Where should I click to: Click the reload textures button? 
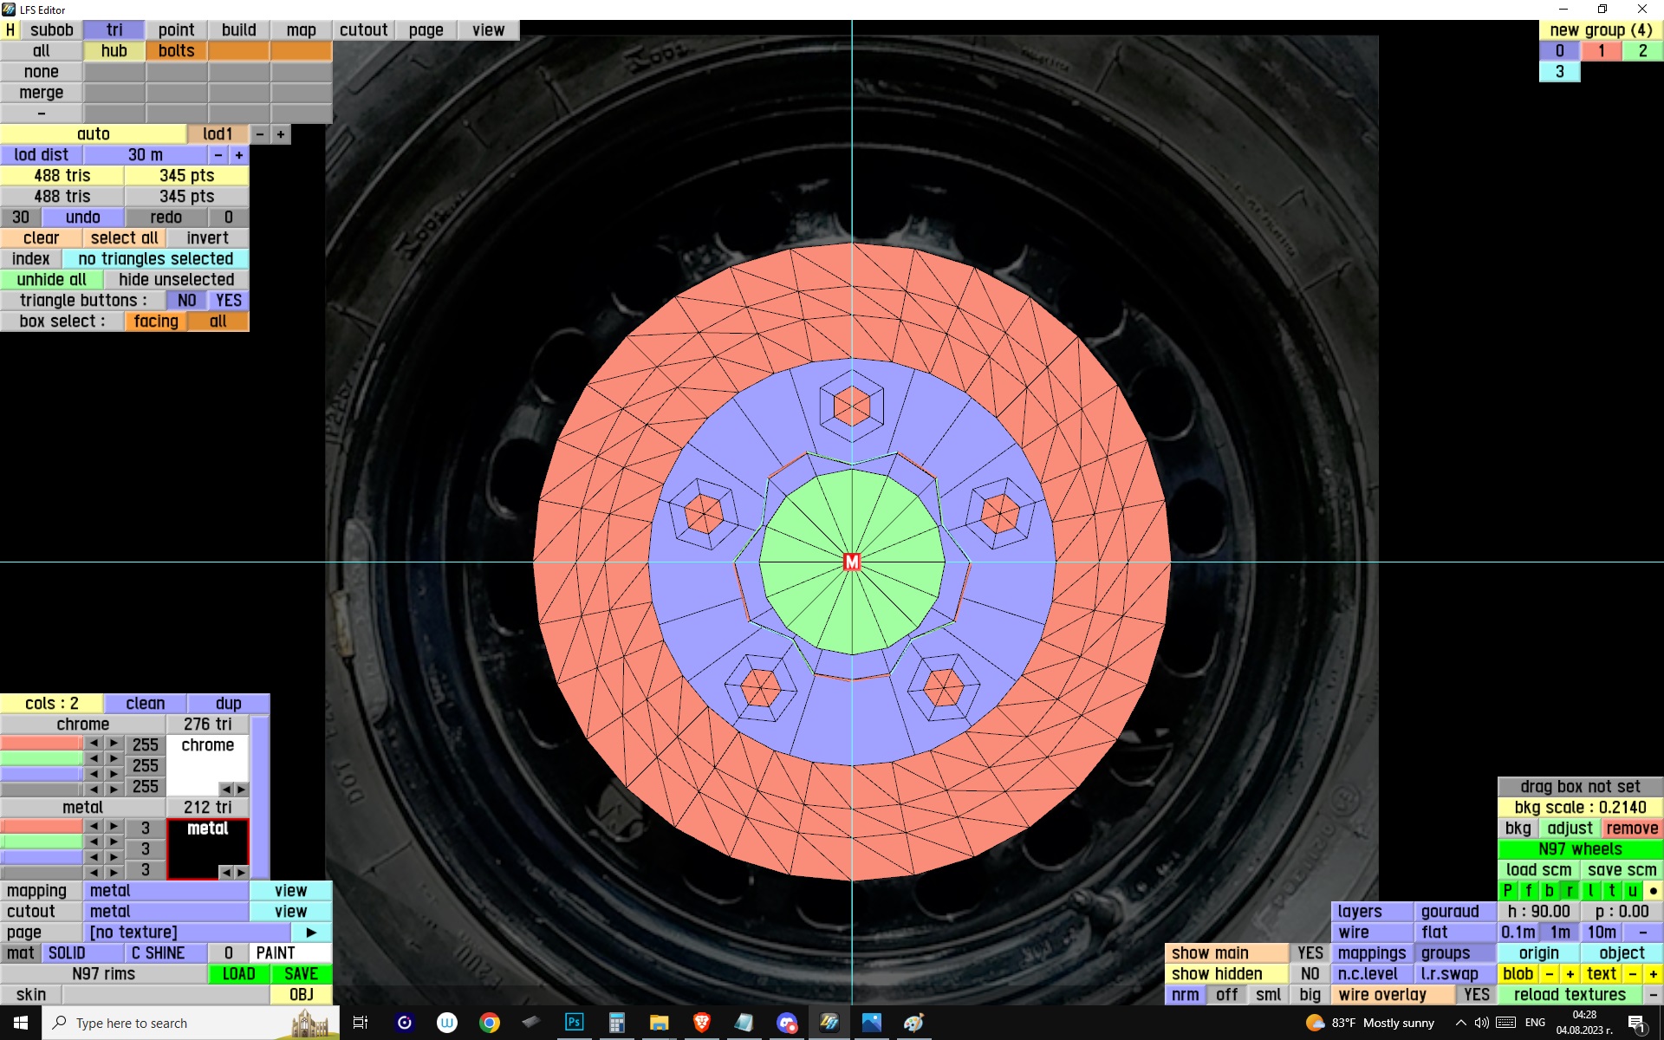click(x=1569, y=994)
